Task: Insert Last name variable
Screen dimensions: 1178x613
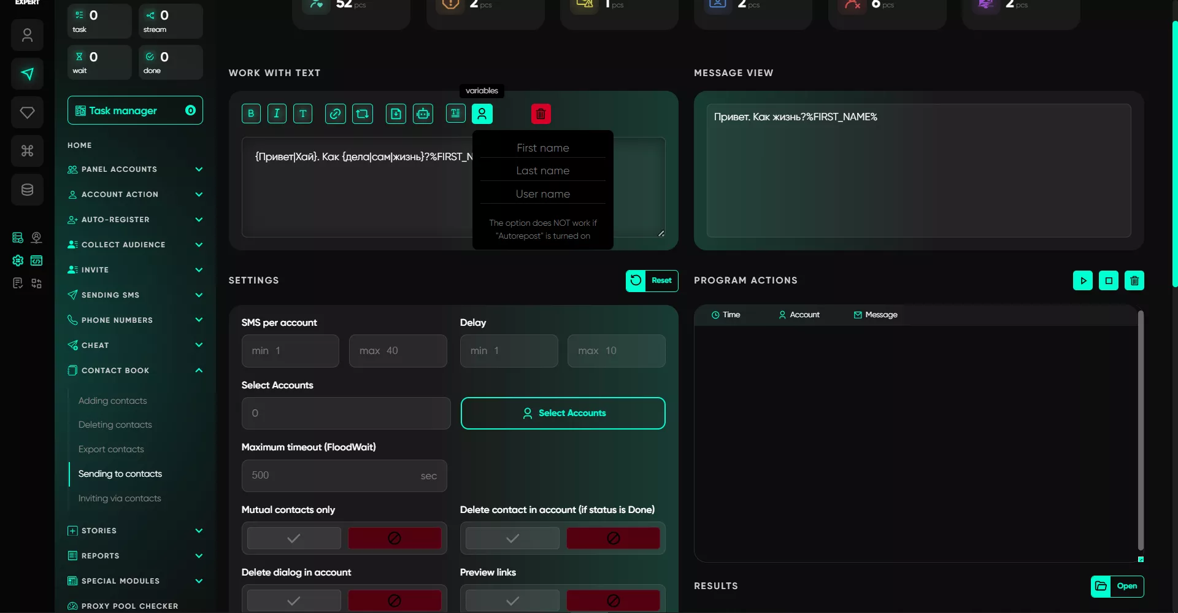Action: click(542, 171)
